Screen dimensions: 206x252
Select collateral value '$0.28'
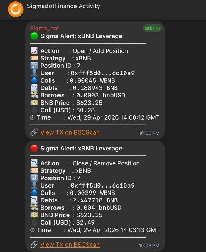pos(85,110)
